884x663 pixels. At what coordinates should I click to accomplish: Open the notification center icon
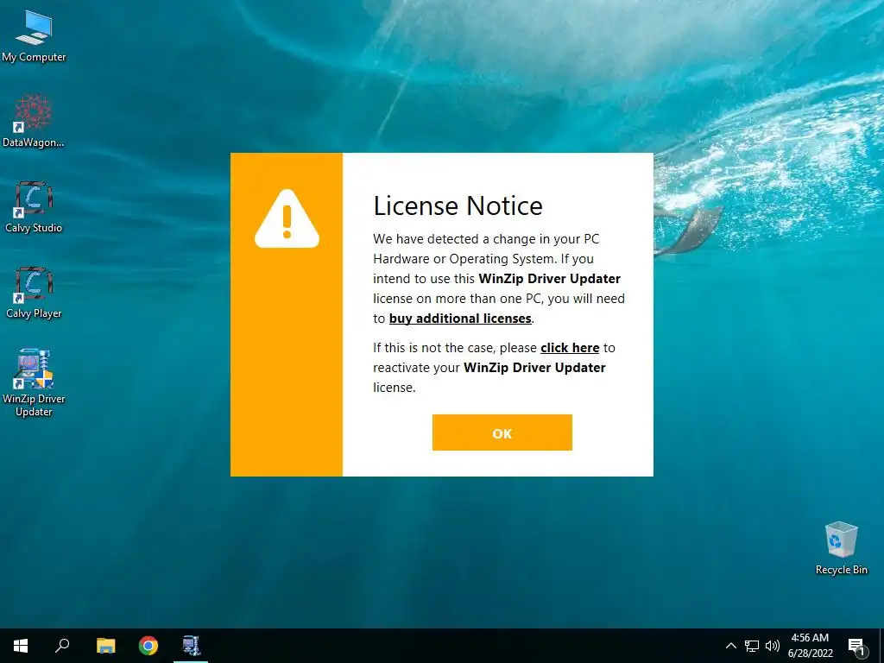tap(856, 647)
